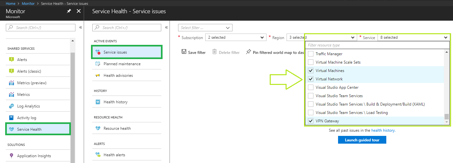Click the Health advisories megaphone icon

tap(98, 76)
